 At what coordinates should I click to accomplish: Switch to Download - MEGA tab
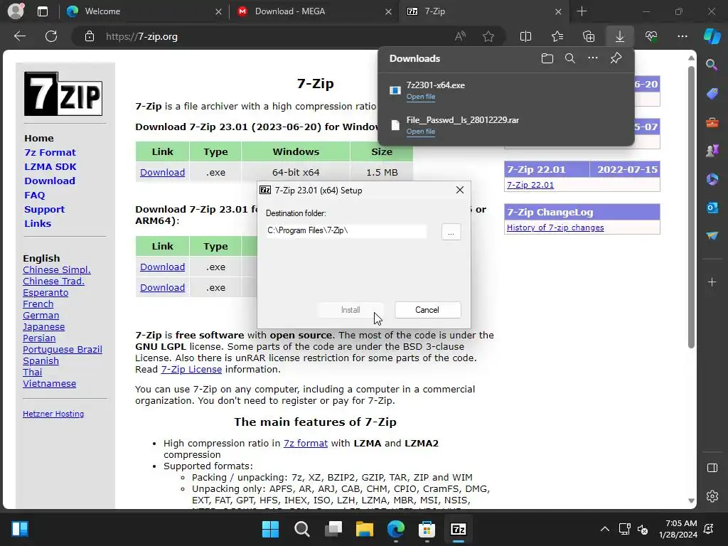pos(314,11)
